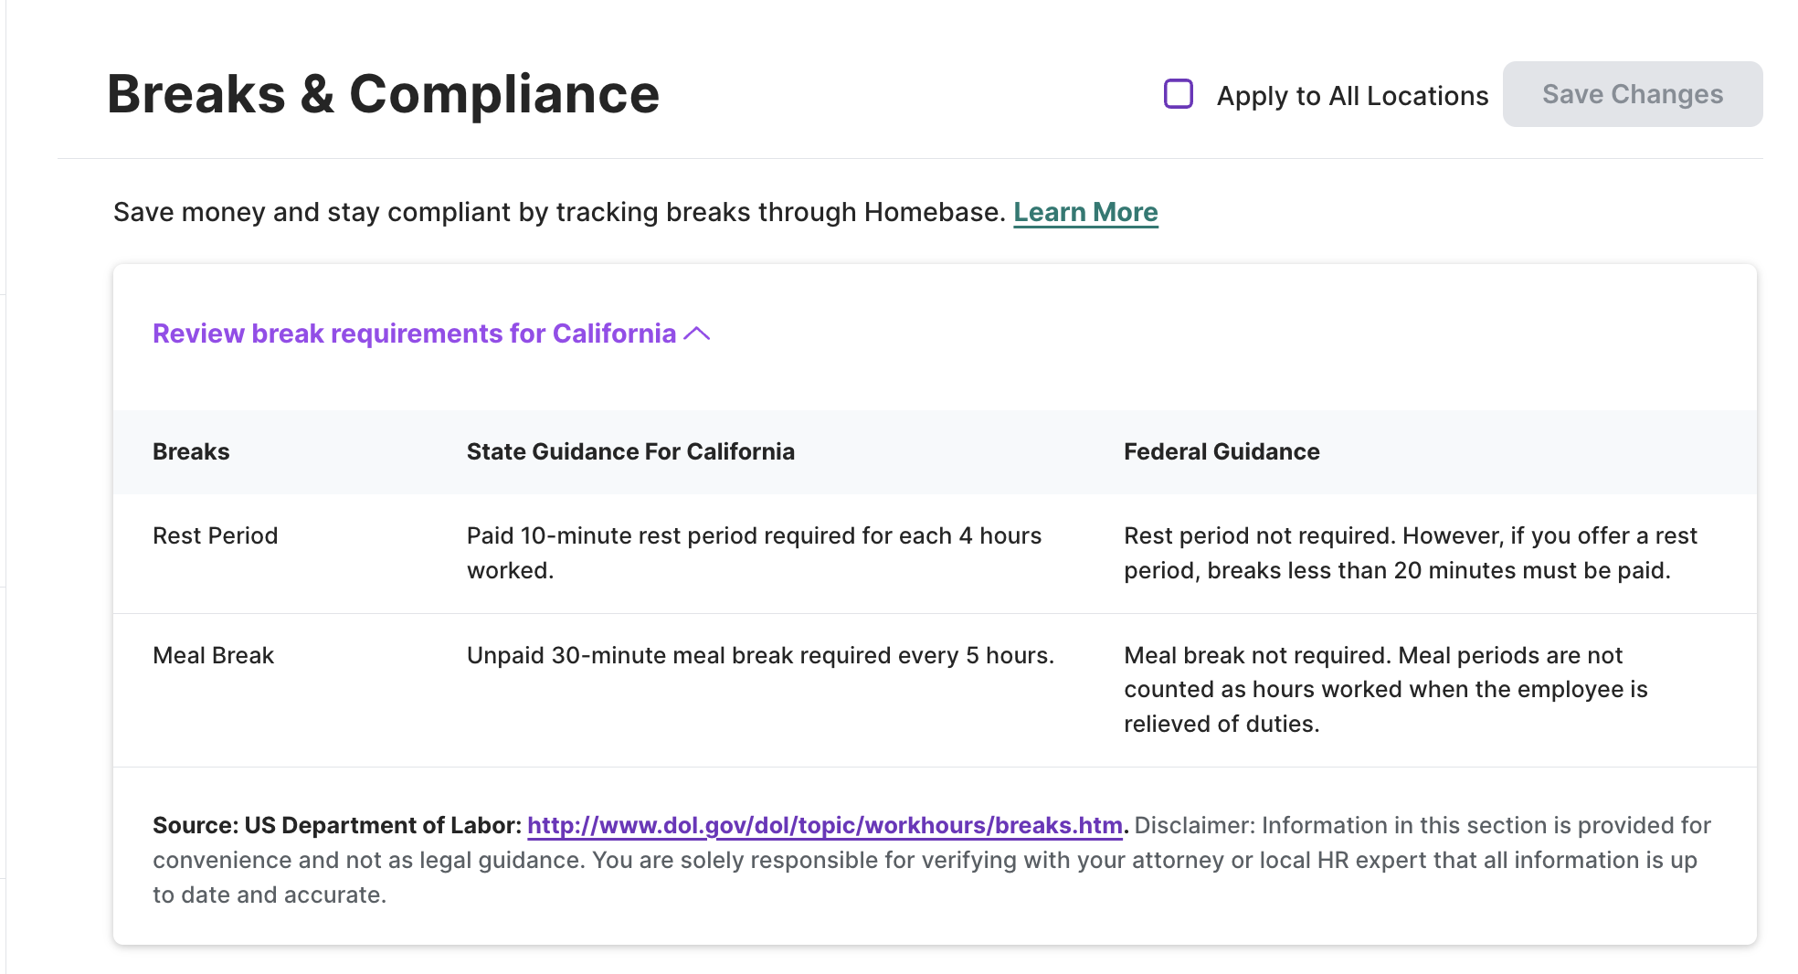Select the State Guidance For California header
The image size is (1798, 974).
pyautogui.click(x=630, y=450)
